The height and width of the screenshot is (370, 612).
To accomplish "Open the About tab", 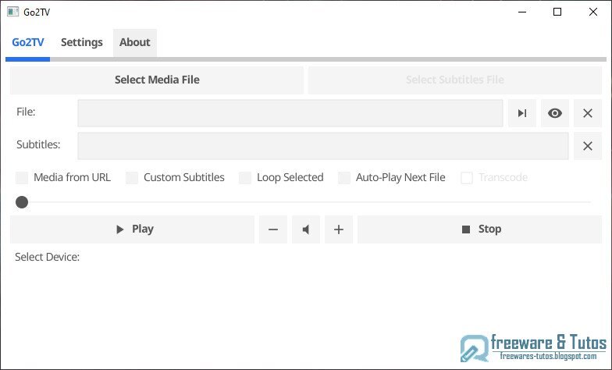I will pos(135,42).
